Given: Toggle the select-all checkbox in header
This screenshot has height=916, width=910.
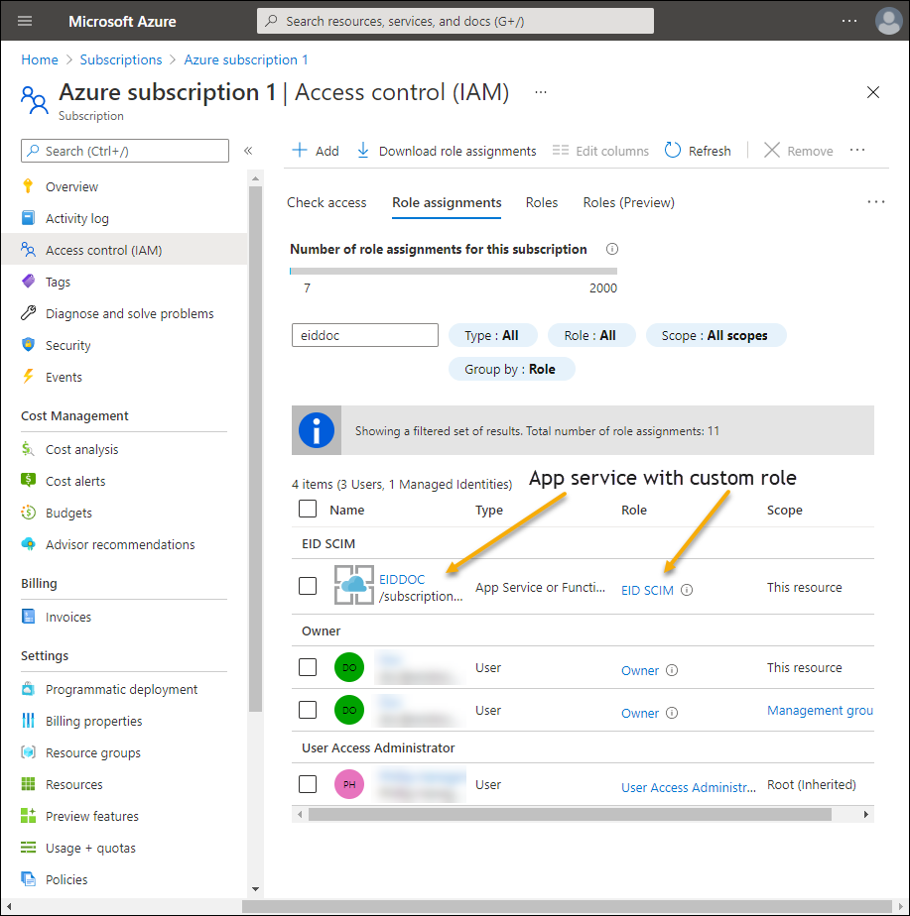Looking at the screenshot, I should tap(308, 509).
